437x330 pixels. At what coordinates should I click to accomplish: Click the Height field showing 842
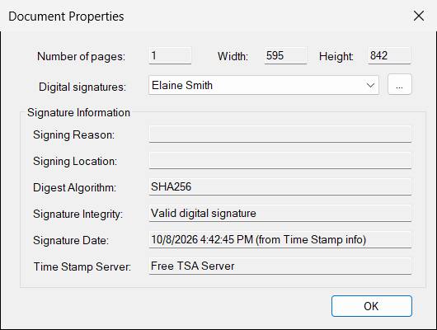pos(389,56)
